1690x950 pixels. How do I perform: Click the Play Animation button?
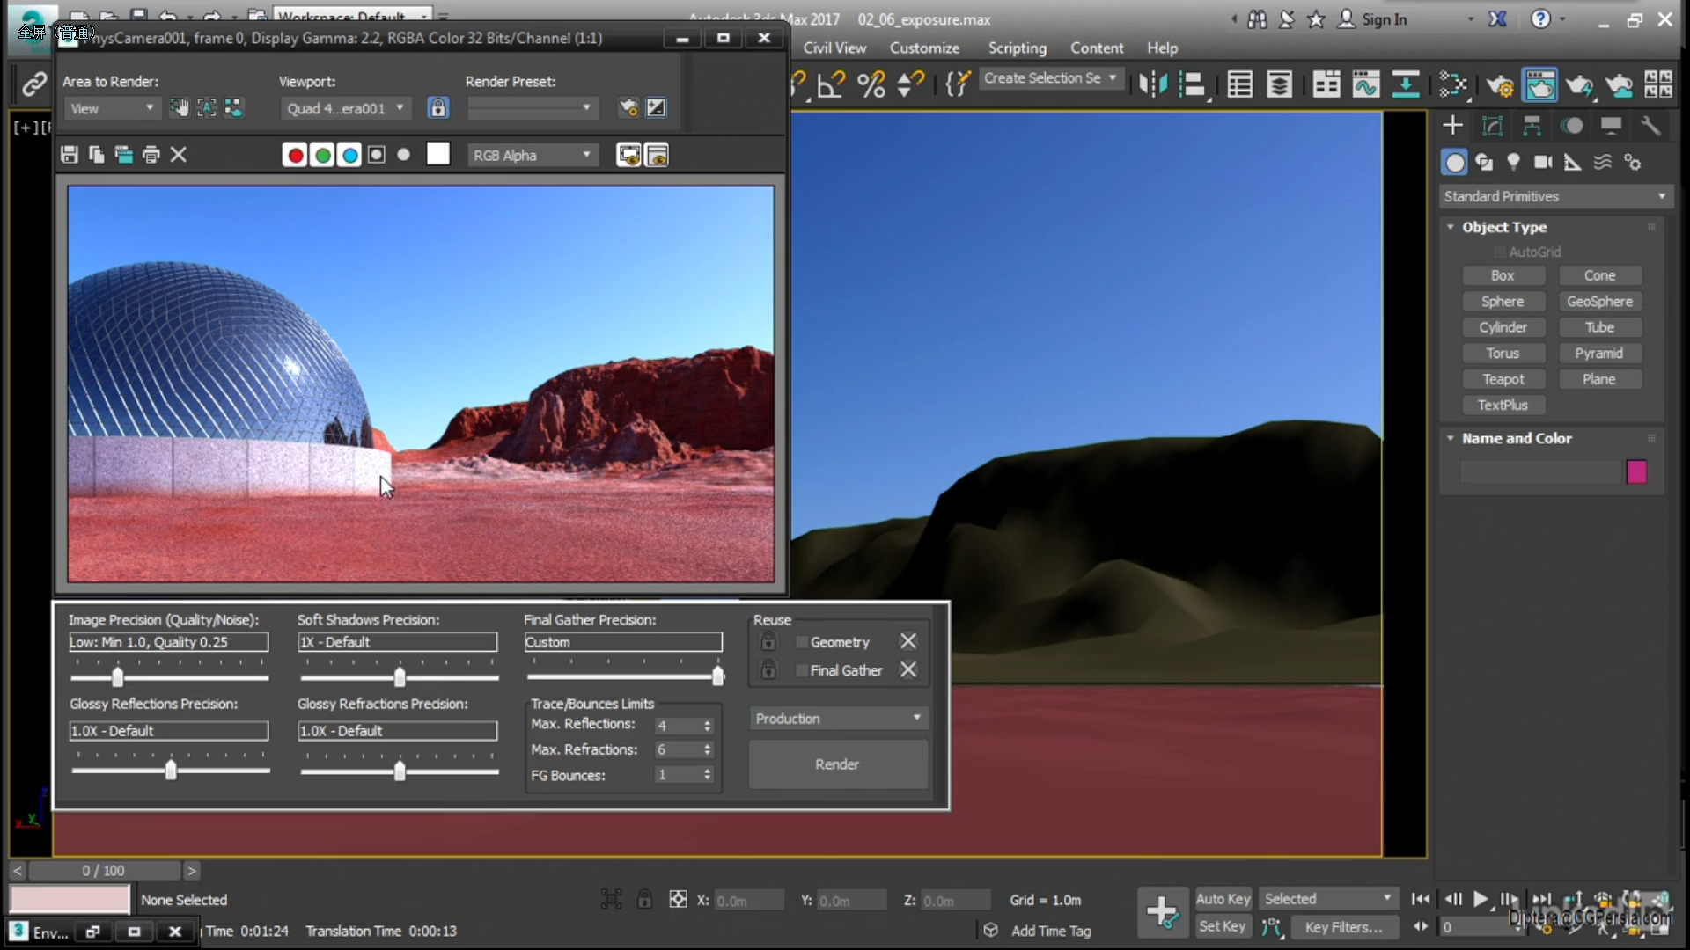[x=1481, y=899]
